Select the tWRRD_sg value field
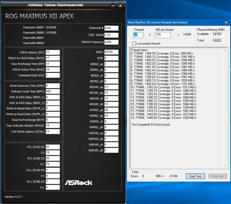This screenshot has width=231, height=204. tap(111, 110)
